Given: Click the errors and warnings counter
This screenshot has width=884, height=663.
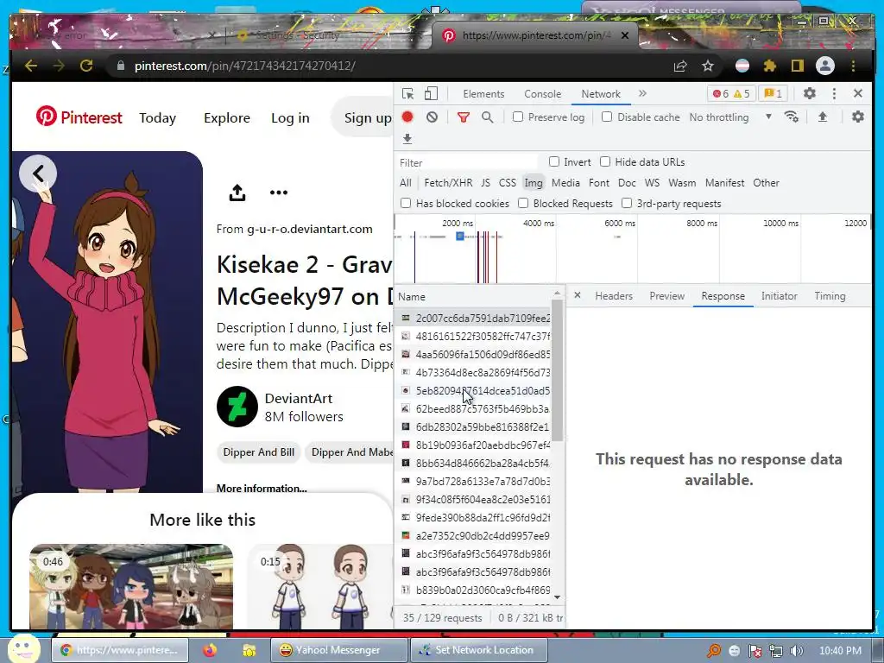Looking at the screenshot, I should click(731, 93).
